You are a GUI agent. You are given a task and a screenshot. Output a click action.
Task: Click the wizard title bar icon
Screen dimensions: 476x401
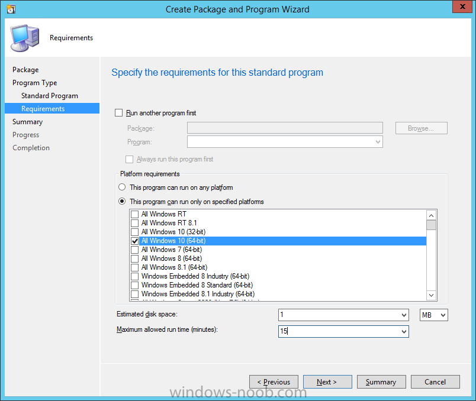point(11,9)
